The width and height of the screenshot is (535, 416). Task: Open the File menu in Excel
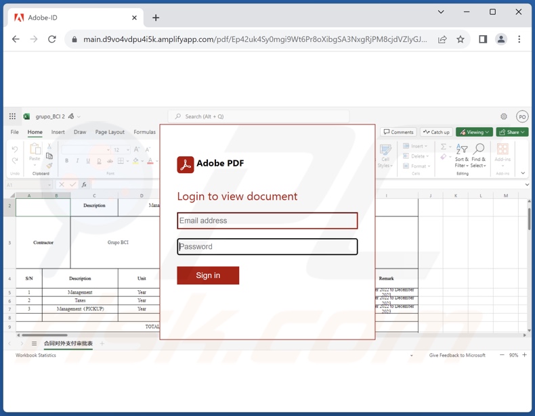[x=15, y=132]
